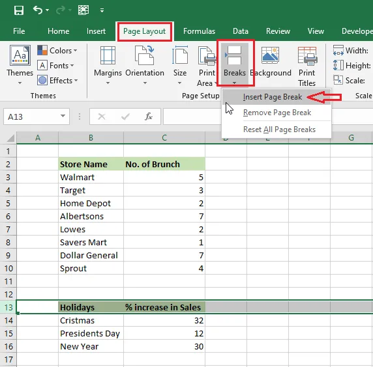Click the Store Name header cell

pos(91,164)
